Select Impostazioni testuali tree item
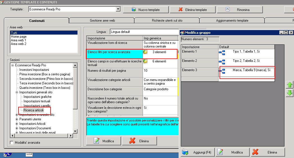This screenshot has height=158, width=294. point(37,101)
